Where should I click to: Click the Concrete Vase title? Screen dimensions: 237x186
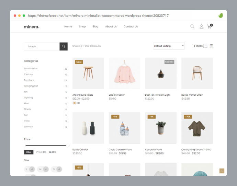(x=154, y=150)
